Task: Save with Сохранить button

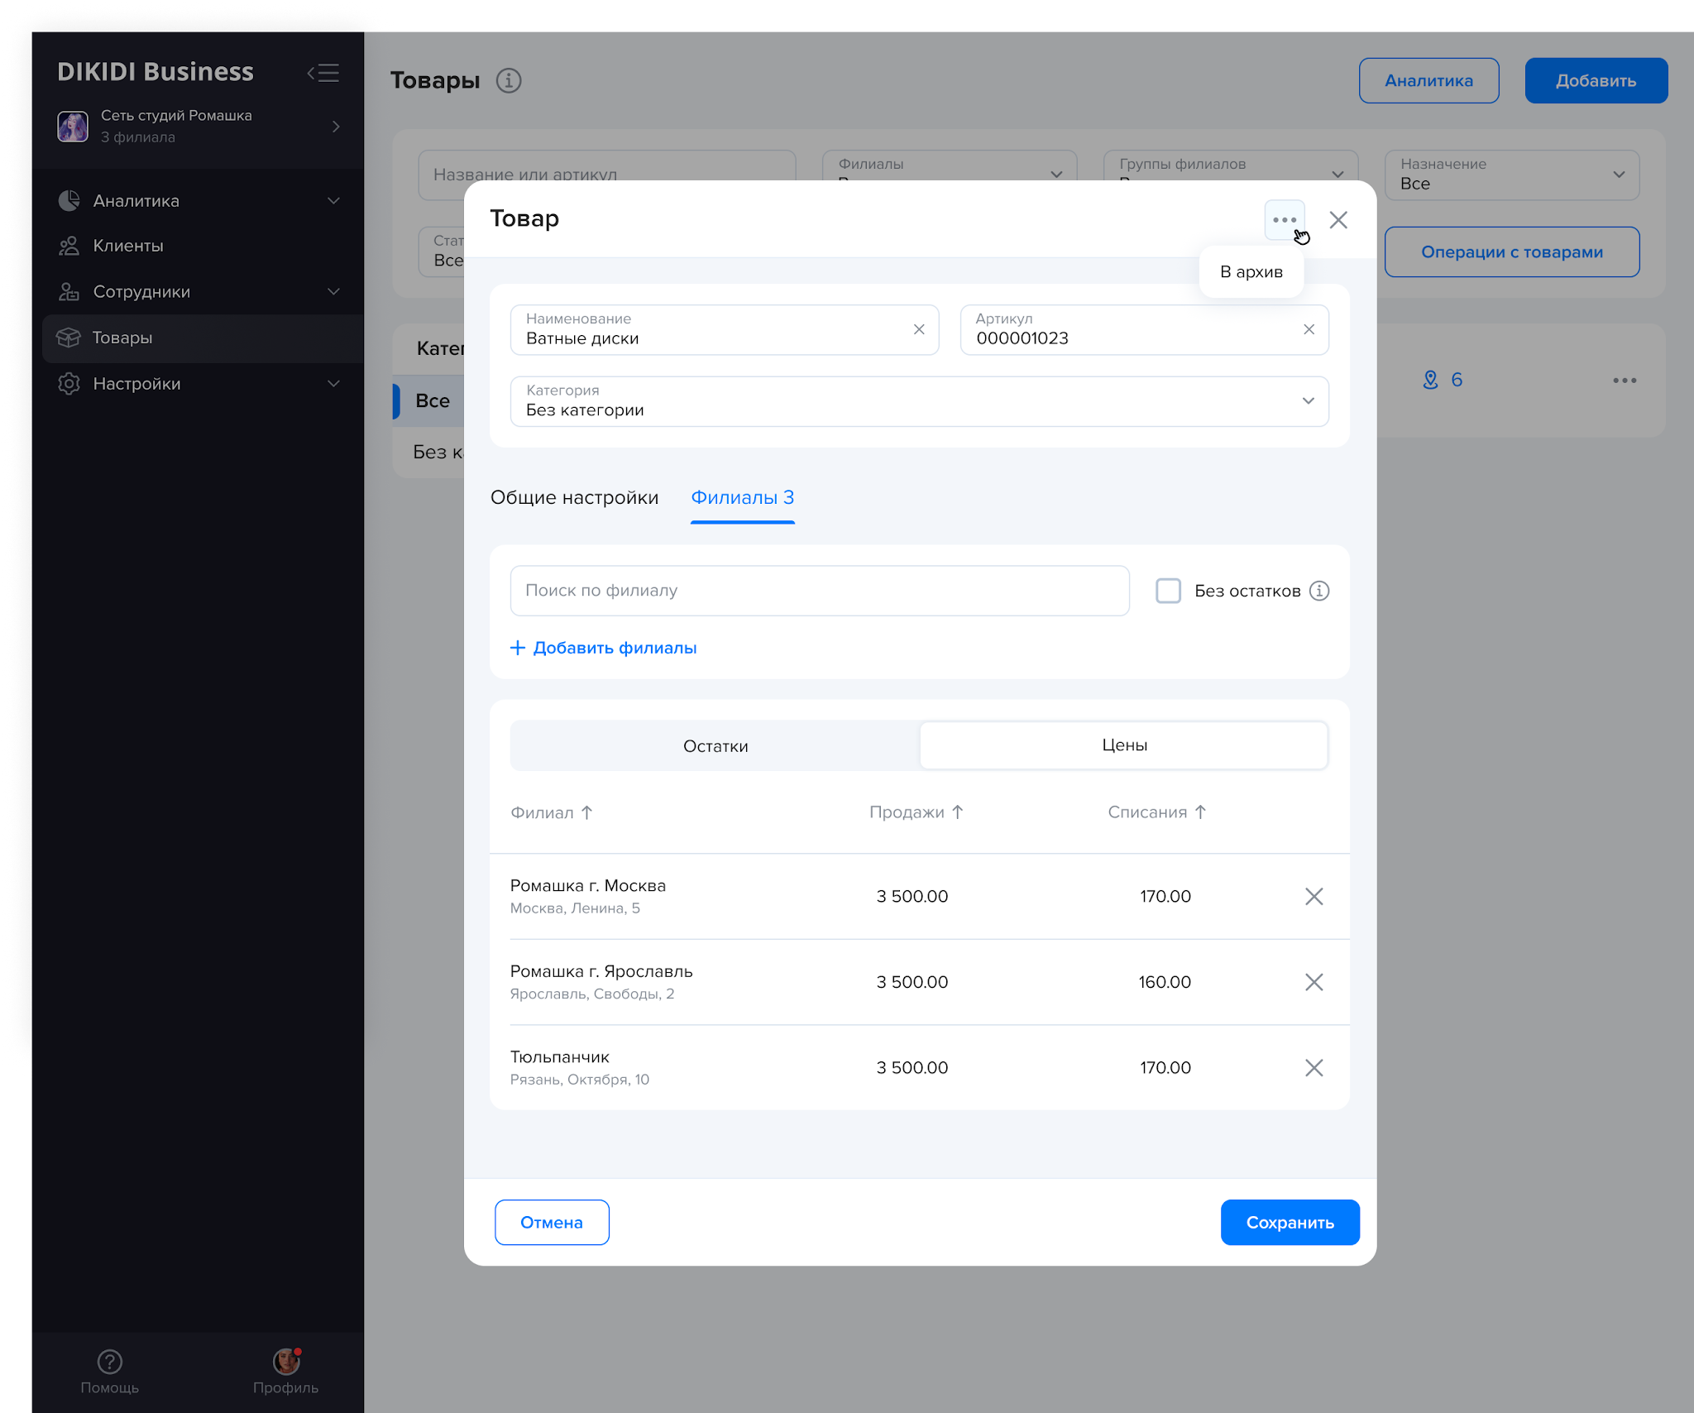Action: 1290,1223
